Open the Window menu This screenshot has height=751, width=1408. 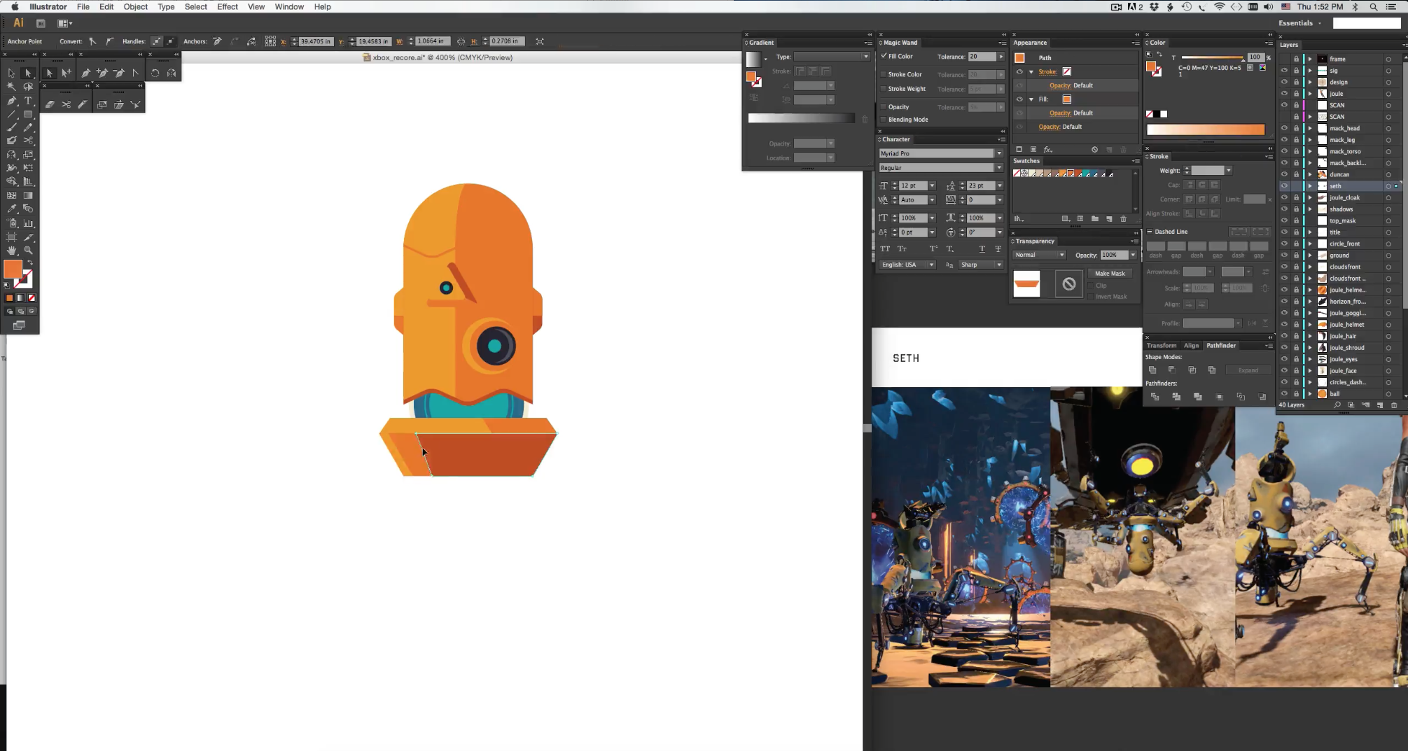click(x=289, y=7)
